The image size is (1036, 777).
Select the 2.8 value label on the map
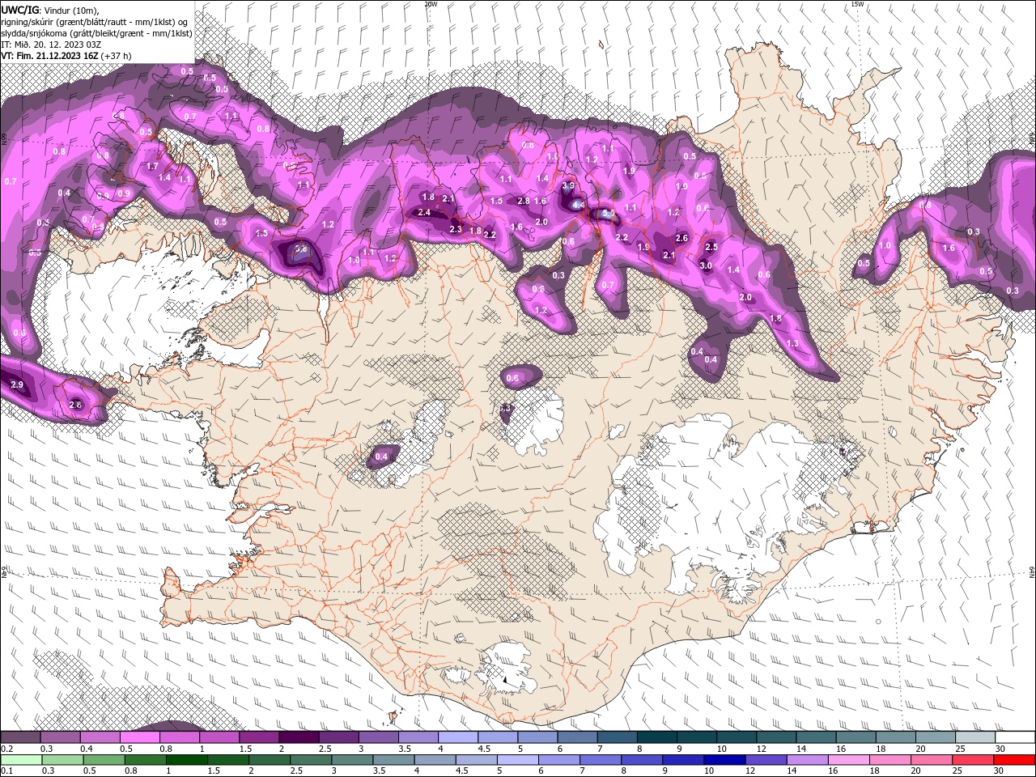click(524, 202)
